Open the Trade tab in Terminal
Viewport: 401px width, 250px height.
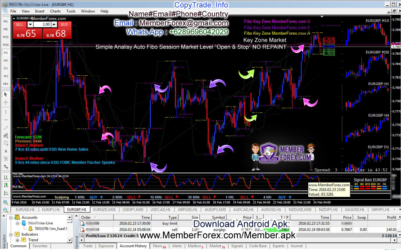[x=88, y=246]
